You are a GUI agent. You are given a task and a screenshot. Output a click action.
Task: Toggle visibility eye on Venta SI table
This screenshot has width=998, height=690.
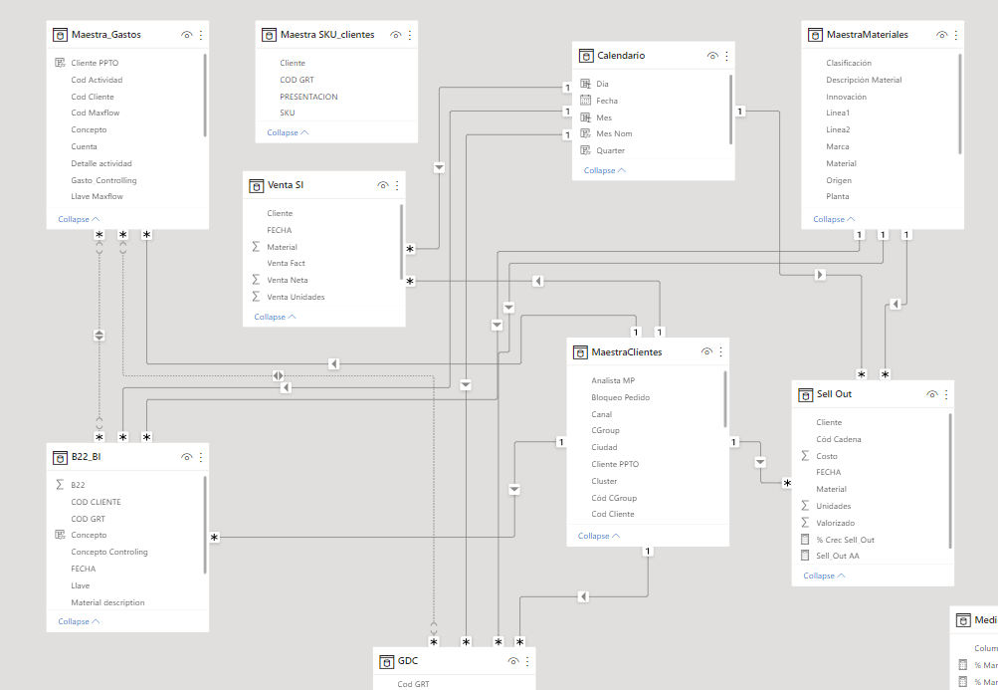pos(382,185)
